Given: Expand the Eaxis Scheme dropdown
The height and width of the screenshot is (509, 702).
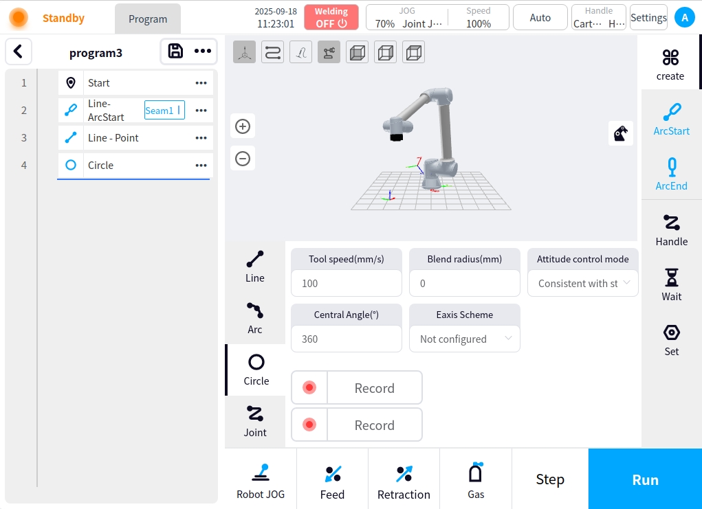Looking at the screenshot, I should (x=464, y=339).
